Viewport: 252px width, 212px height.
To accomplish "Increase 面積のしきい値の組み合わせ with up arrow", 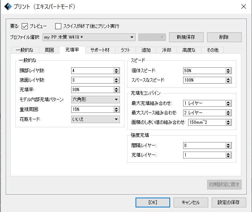I will click(228, 121).
